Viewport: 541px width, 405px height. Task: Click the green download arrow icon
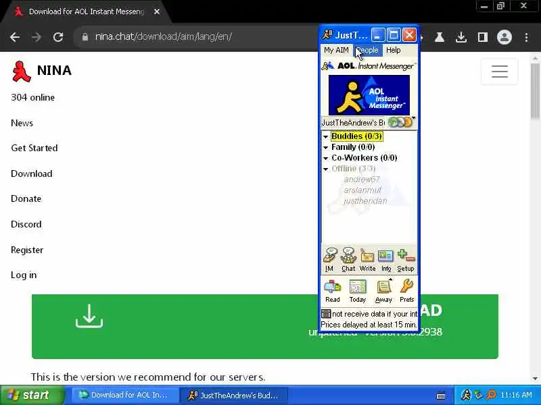pyautogui.click(x=89, y=316)
